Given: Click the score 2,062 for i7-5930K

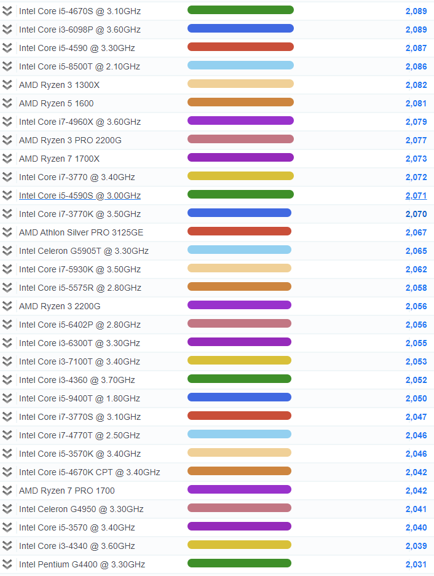Looking at the screenshot, I should [416, 270].
